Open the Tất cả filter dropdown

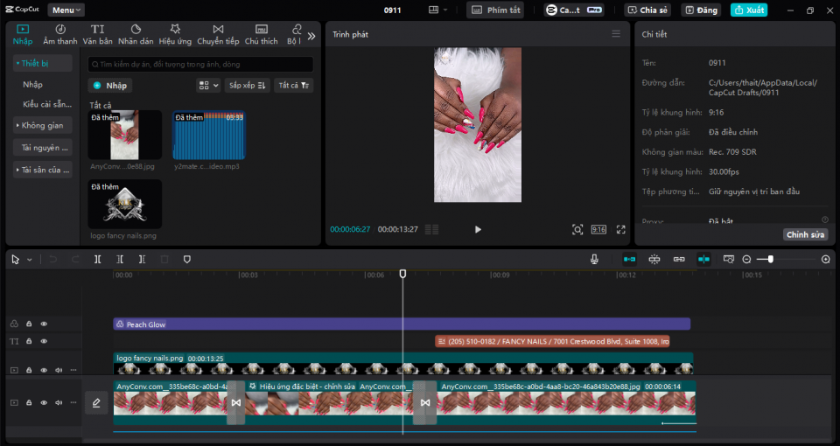294,86
